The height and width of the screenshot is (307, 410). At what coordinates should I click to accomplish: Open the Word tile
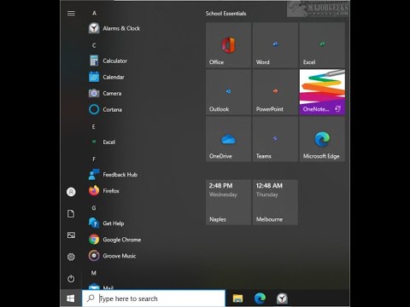coord(275,45)
